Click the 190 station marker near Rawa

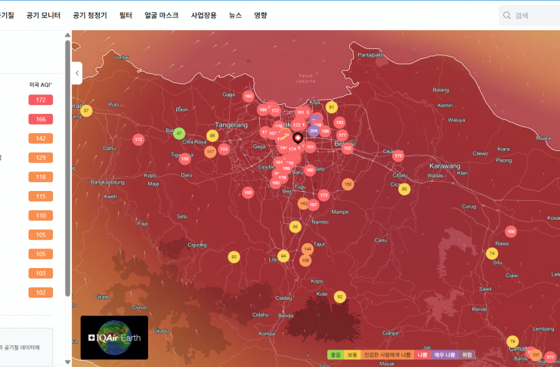[511, 232]
